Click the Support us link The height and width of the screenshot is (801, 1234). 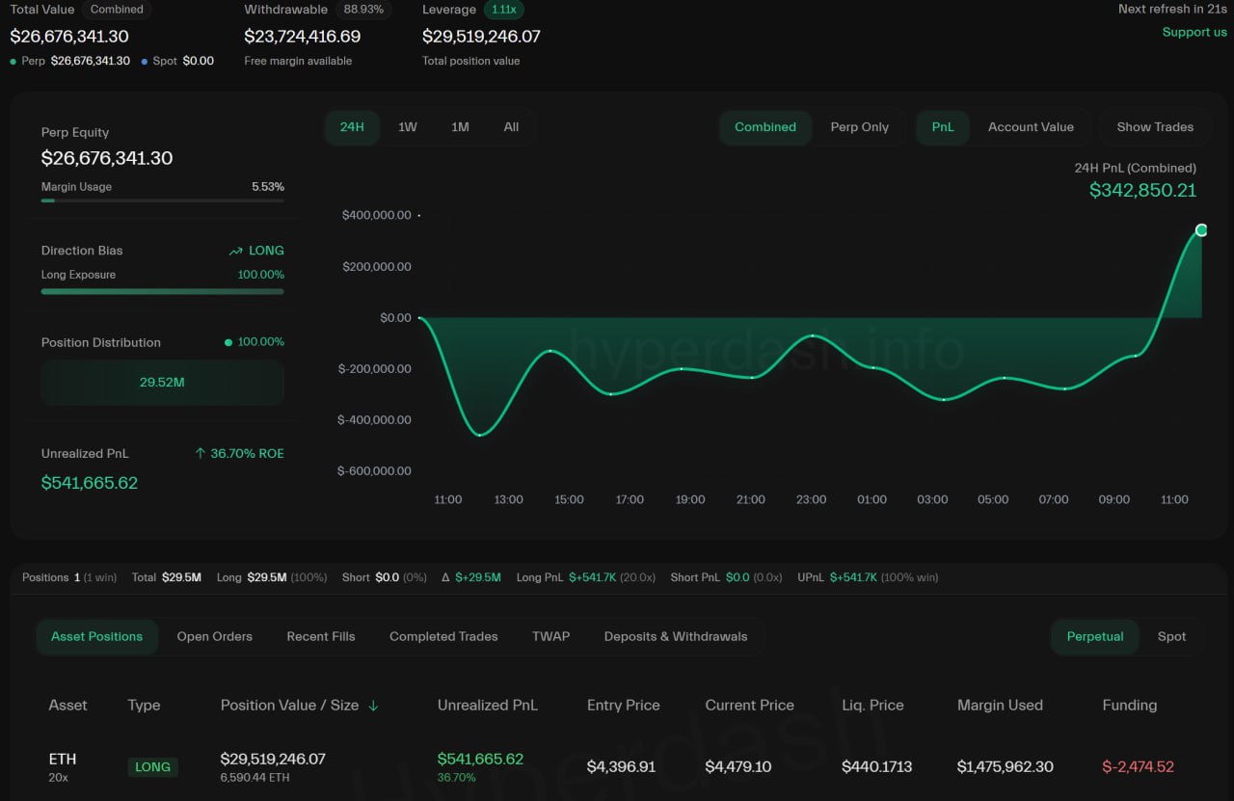[1194, 32]
